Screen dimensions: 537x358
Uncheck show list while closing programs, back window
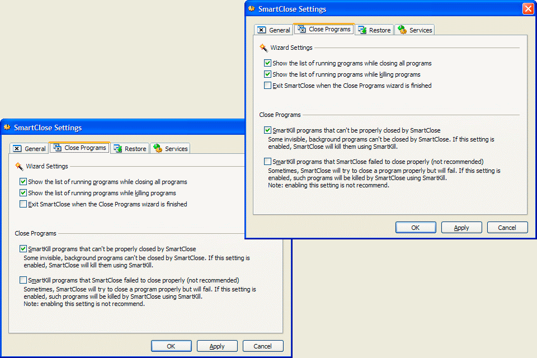point(23,182)
